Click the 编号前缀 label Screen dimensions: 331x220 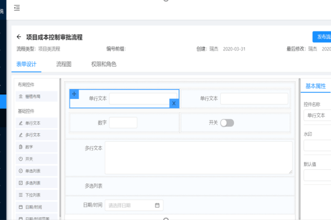(x=116, y=49)
